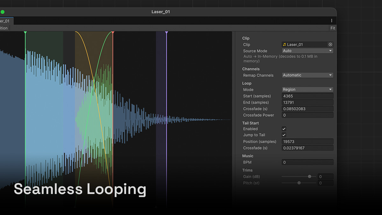
Task: Click the Tail Position (samples) field 19573
Action: click(x=308, y=141)
